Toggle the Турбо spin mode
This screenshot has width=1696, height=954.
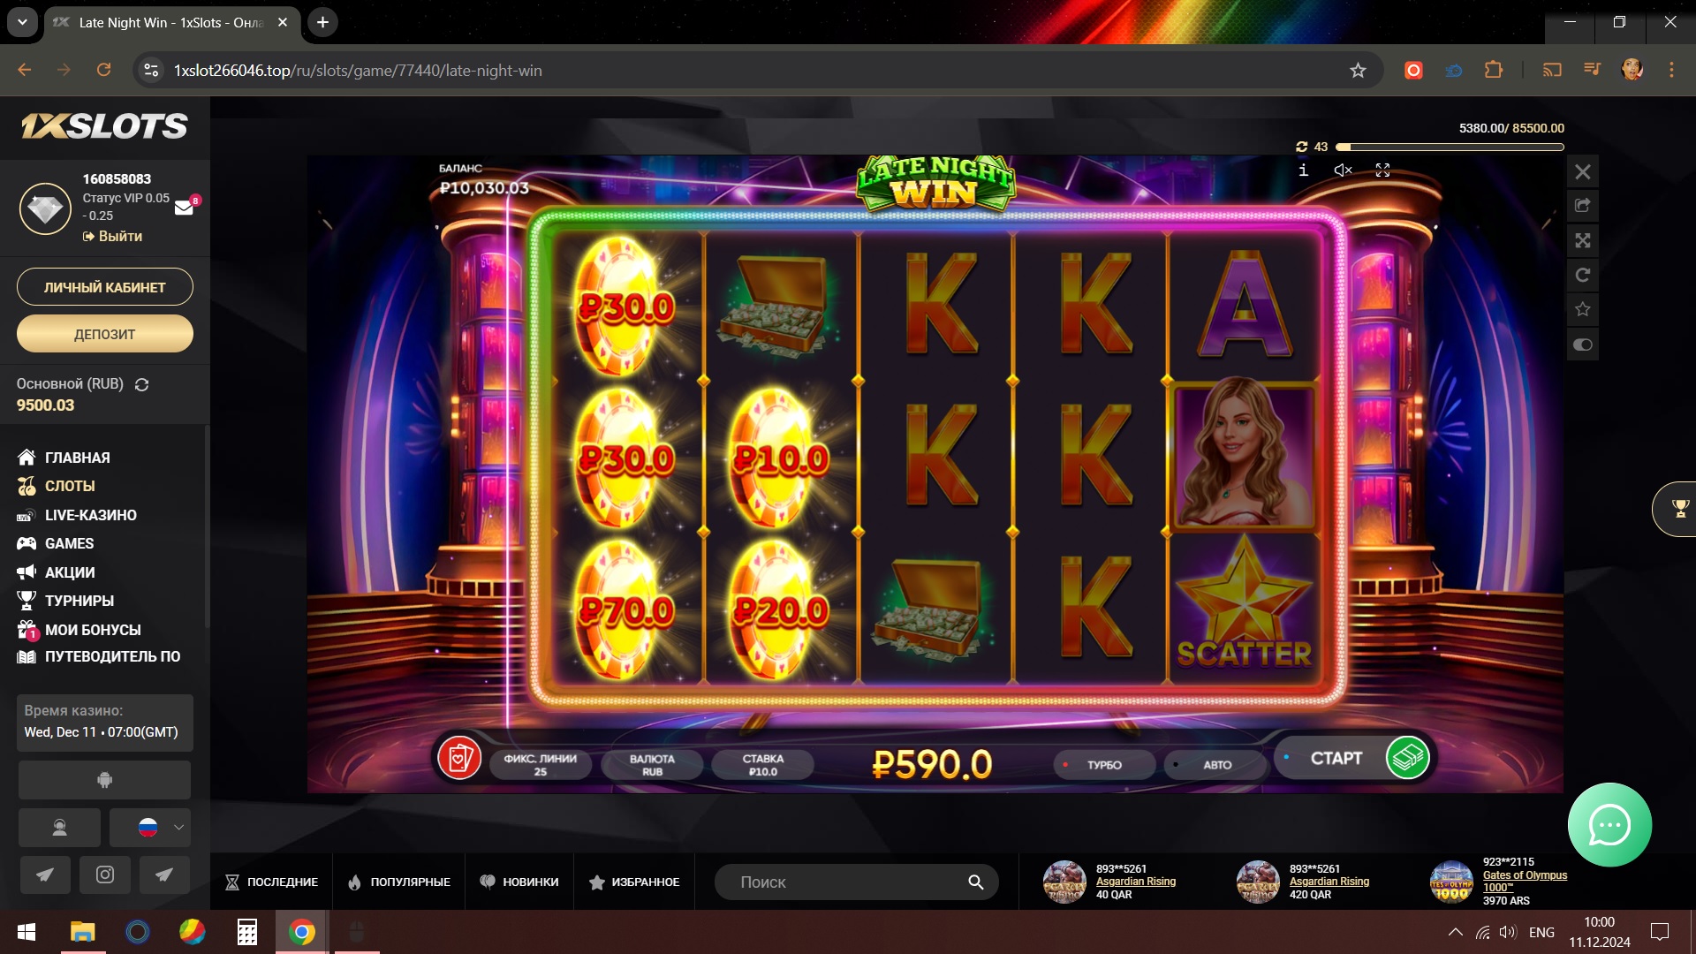[x=1104, y=765]
